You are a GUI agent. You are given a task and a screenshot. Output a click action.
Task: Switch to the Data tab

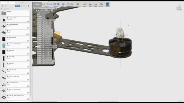(x=8, y=3)
